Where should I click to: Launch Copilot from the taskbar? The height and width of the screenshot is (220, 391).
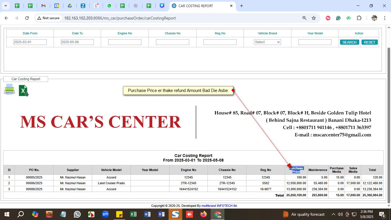[35, 214]
